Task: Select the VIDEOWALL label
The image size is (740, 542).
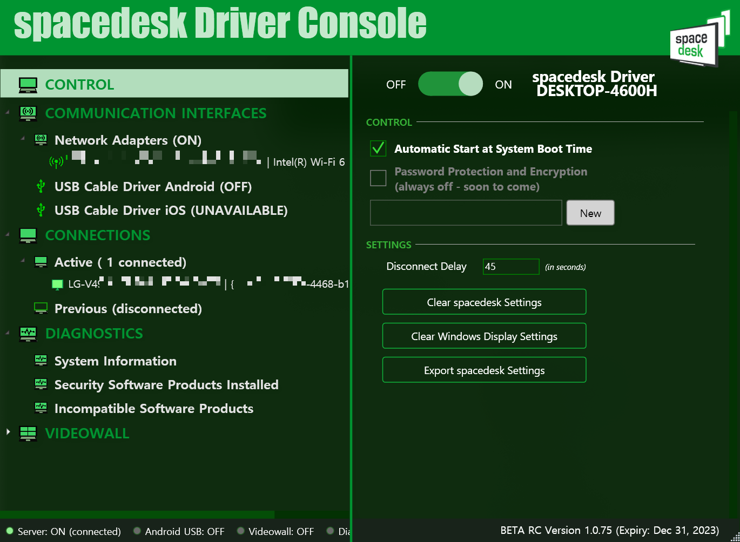Action: (88, 433)
